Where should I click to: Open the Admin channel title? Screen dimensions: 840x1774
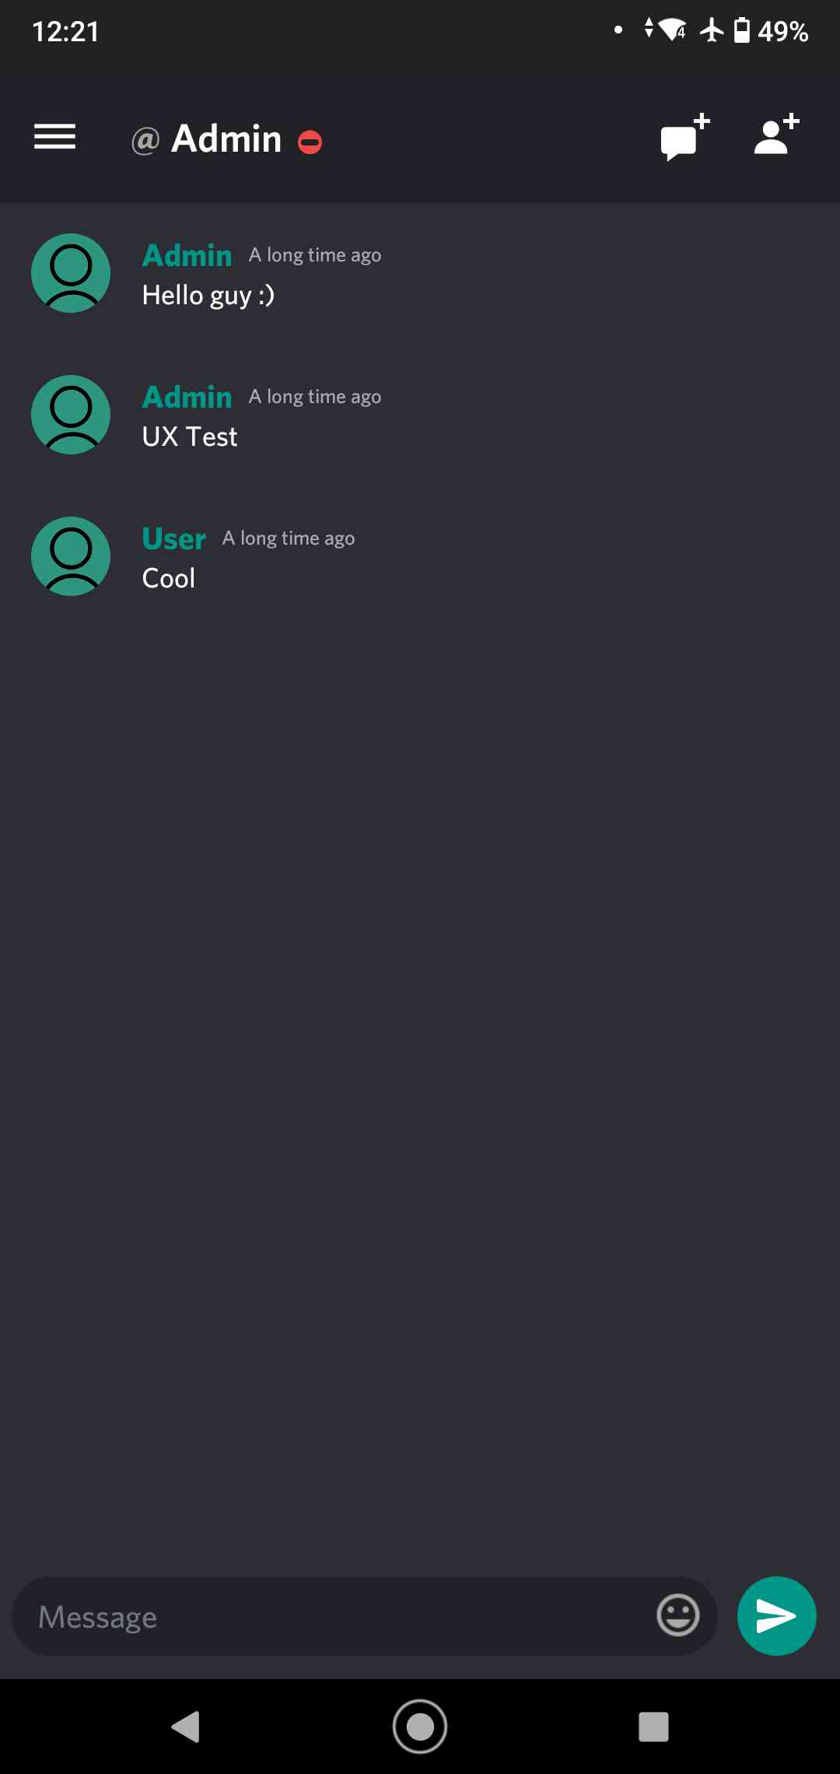tap(226, 139)
